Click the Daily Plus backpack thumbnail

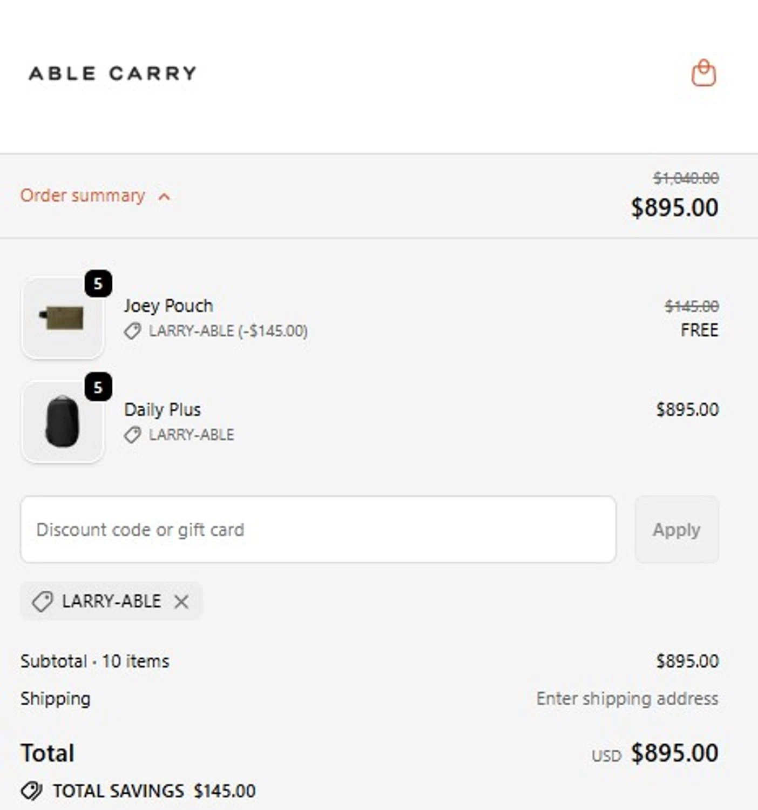point(63,422)
